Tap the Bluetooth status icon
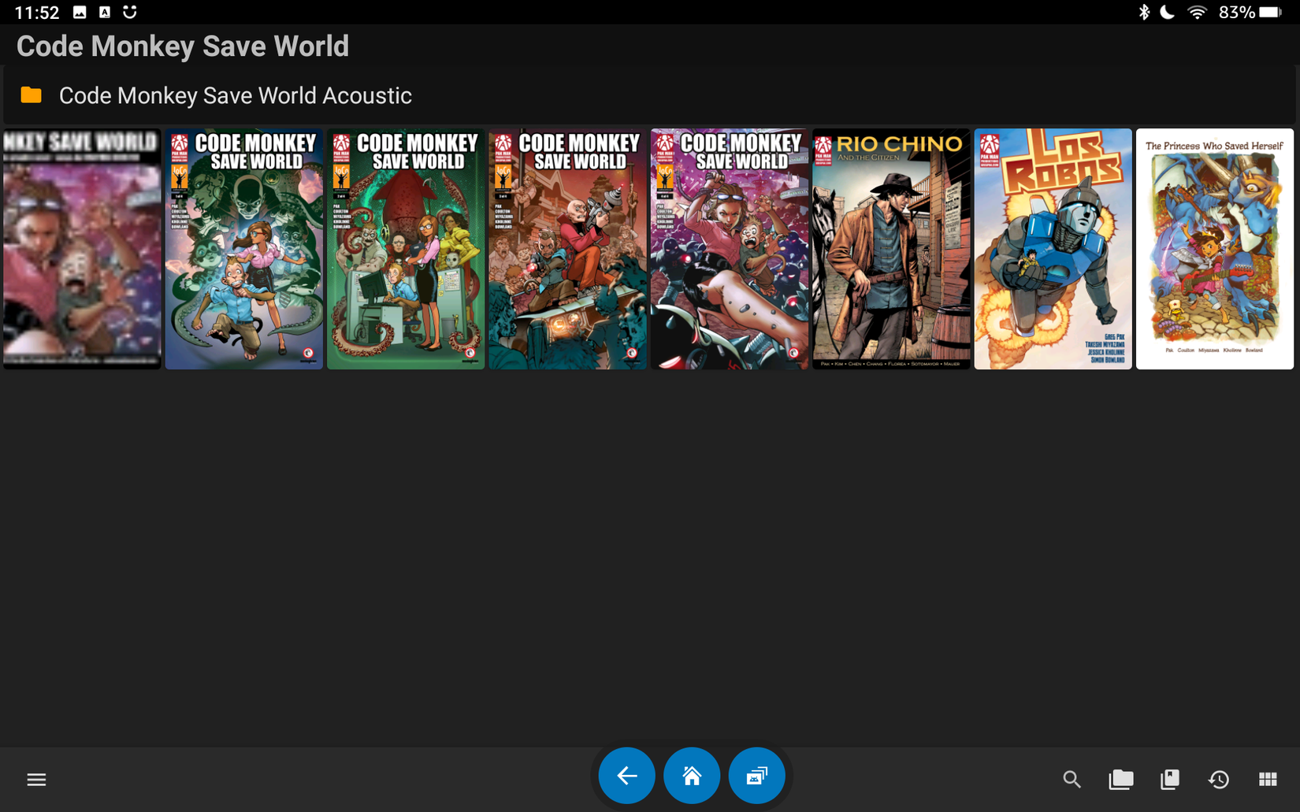 pyautogui.click(x=1144, y=12)
